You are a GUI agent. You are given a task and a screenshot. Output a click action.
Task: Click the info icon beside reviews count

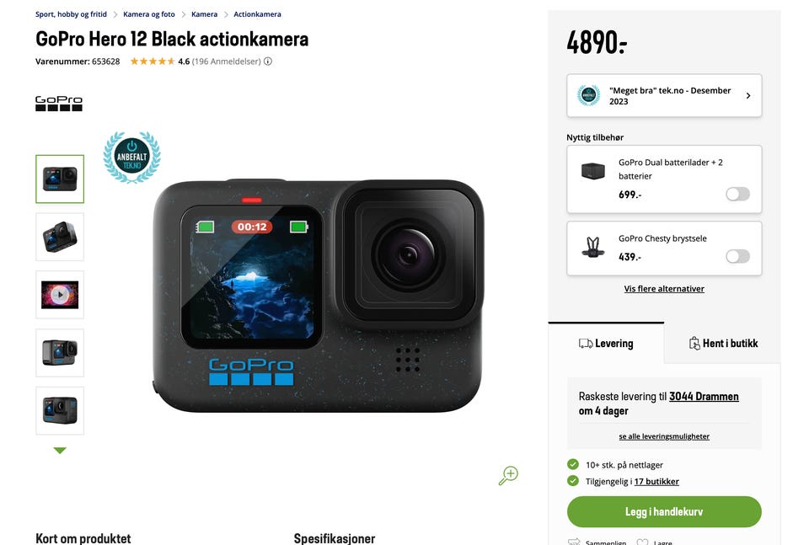(x=268, y=61)
